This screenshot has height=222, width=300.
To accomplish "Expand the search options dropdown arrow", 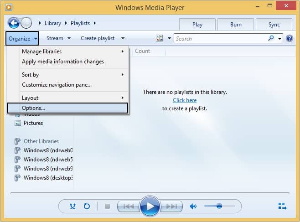I will pos(279,38).
